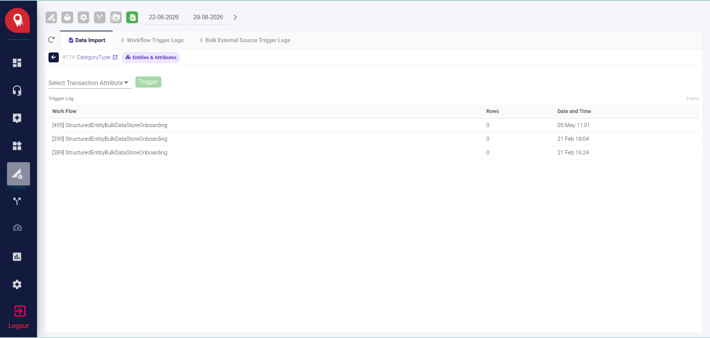This screenshot has width=710, height=338.
Task: Switch to Bulk External Source Trigger Logs tab
Action: (244, 40)
